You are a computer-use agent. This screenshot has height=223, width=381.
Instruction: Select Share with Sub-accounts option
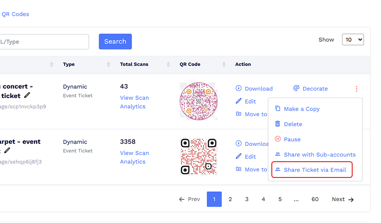pos(319,155)
